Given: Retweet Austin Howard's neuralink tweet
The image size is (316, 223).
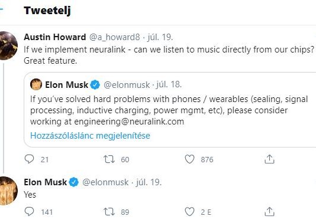Looking at the screenshot, I should pos(109,159).
